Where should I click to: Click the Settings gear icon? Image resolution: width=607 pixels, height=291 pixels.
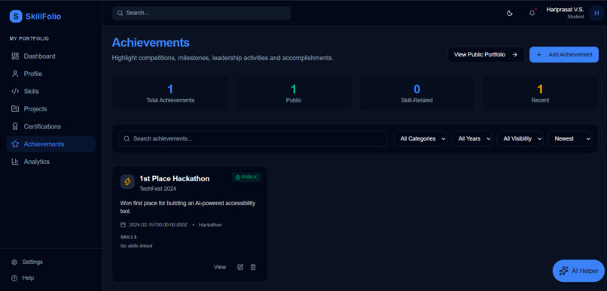[x=14, y=262]
